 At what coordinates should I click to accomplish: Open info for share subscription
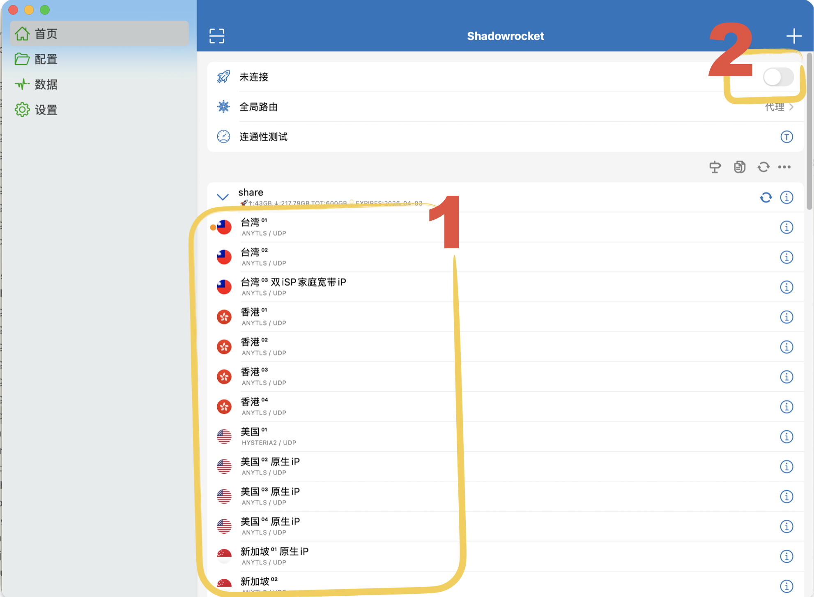786,197
